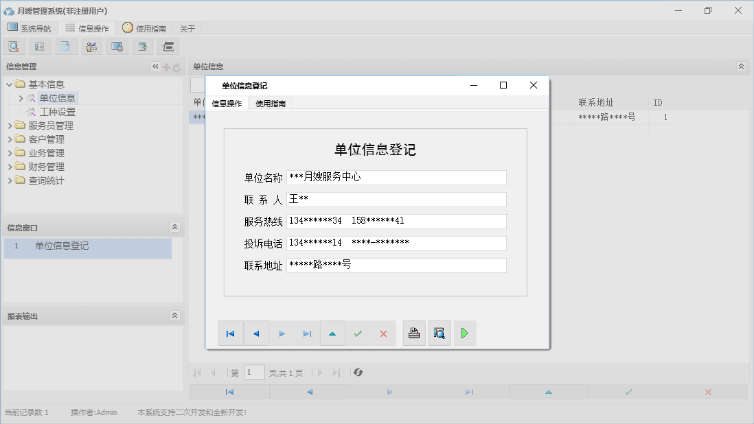The height and width of the screenshot is (424, 754).
Task: Click the monitor-with-globe icon in main toolbar
Action: pyautogui.click(x=117, y=47)
